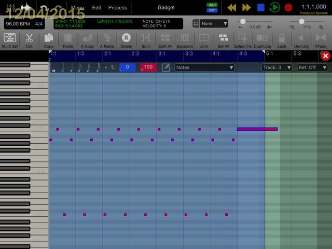The height and width of the screenshot is (249, 332).
Task: Select the quarter note duration
Action: pos(72,68)
